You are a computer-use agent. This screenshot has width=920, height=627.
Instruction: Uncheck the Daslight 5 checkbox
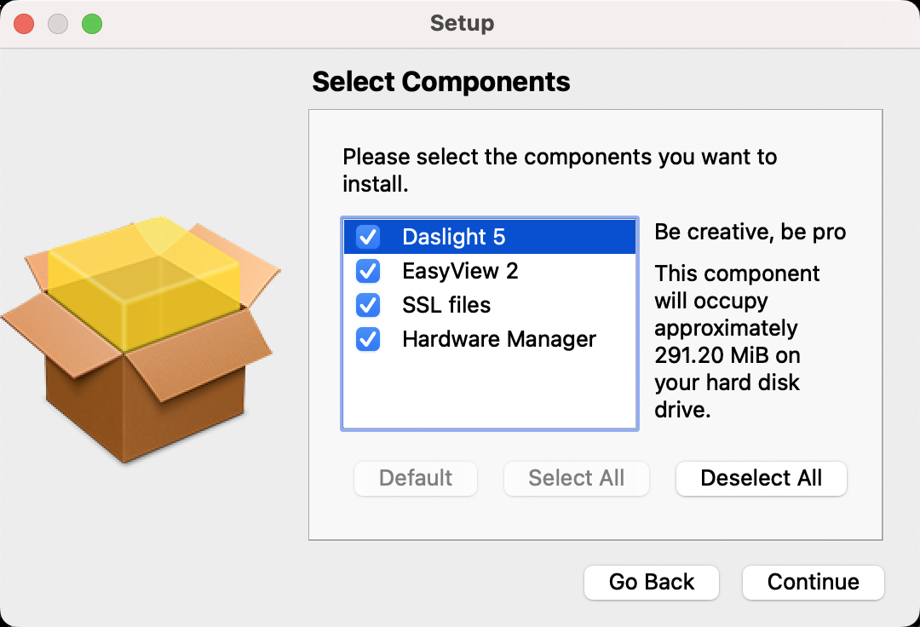(x=368, y=237)
